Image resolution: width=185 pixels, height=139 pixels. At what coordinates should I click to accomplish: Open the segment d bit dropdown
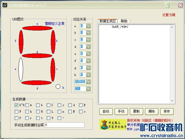(x=88, y=47)
